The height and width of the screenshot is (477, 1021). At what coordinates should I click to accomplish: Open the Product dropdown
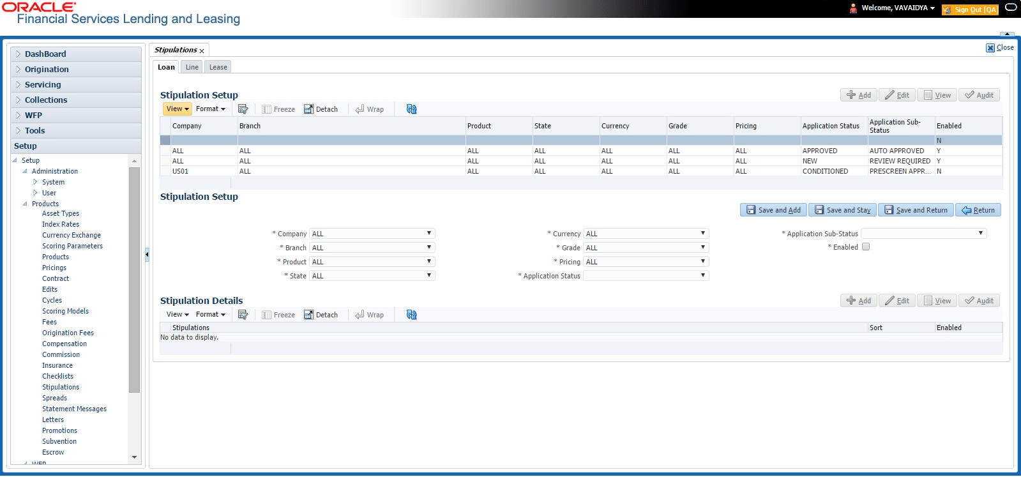372,262
